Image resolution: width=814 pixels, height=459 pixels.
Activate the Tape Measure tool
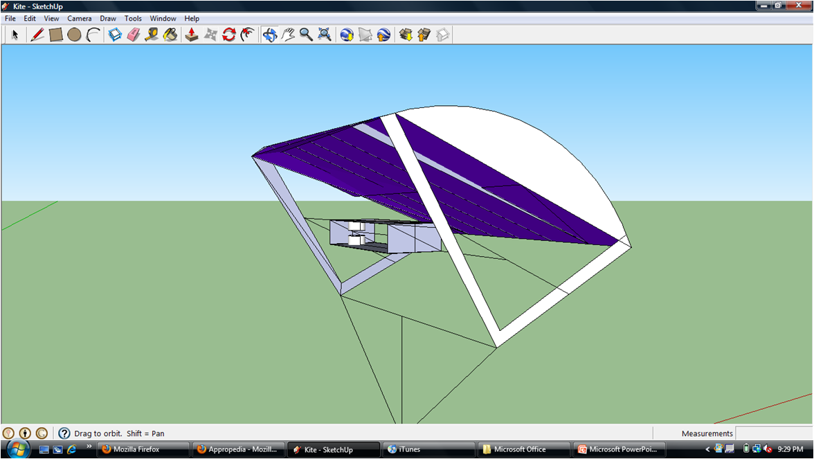152,35
